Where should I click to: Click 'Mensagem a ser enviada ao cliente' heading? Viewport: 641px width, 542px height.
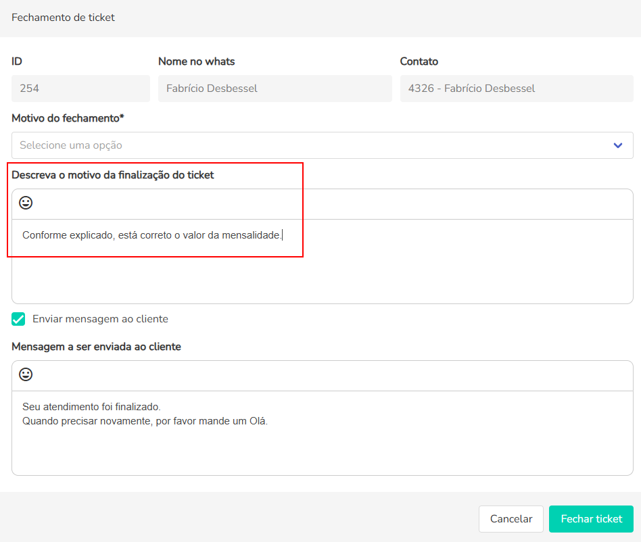tap(96, 347)
